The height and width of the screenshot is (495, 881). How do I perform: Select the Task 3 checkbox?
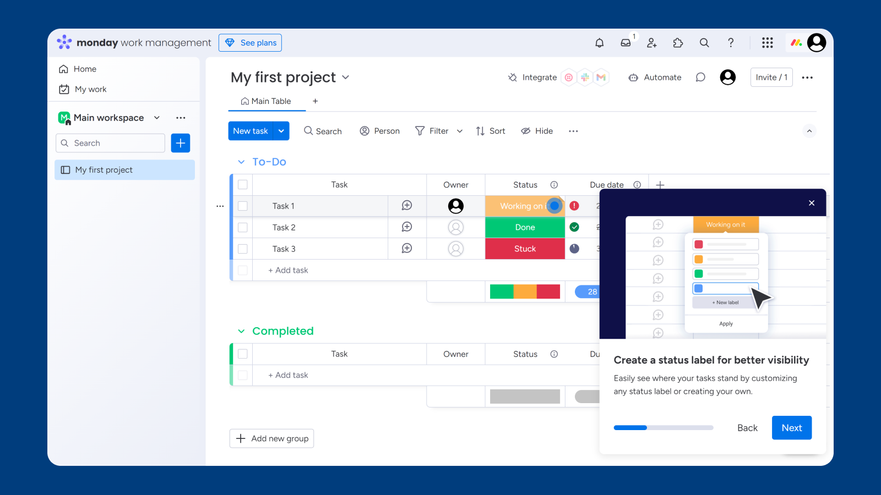[x=243, y=249]
